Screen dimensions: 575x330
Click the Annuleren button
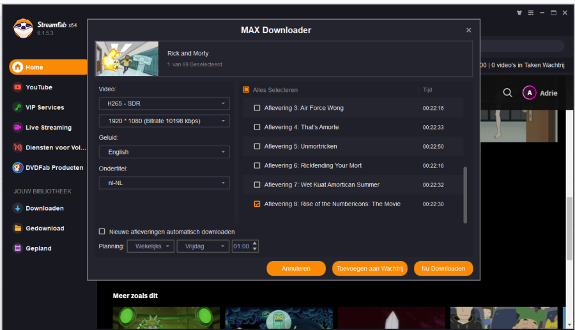point(296,269)
